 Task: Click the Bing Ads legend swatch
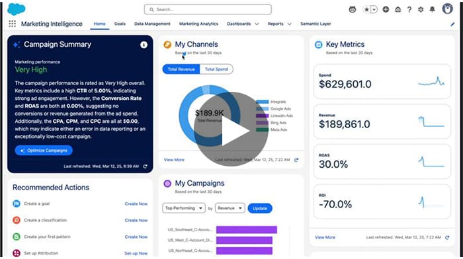click(262, 123)
